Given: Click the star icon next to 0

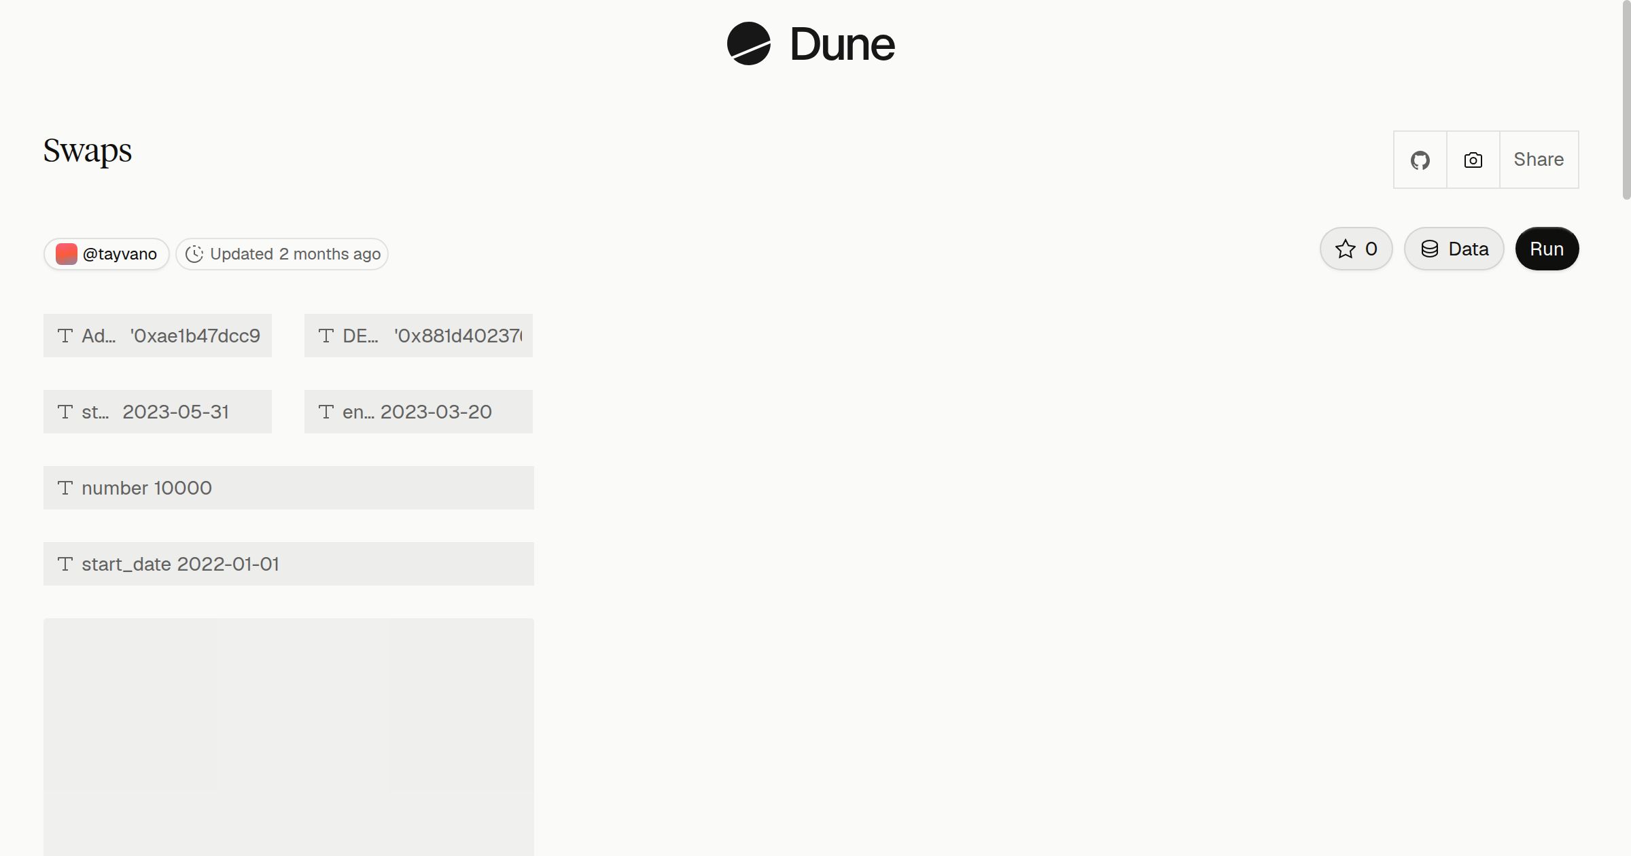Looking at the screenshot, I should [x=1346, y=249].
